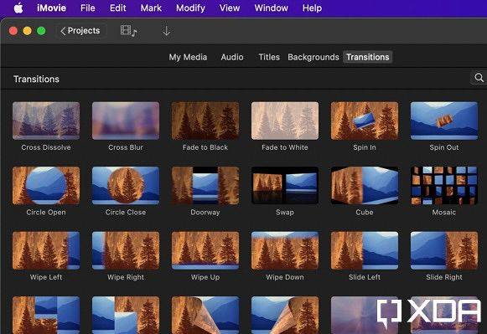
Task: Switch to the Backgrounds tab
Action: (313, 57)
